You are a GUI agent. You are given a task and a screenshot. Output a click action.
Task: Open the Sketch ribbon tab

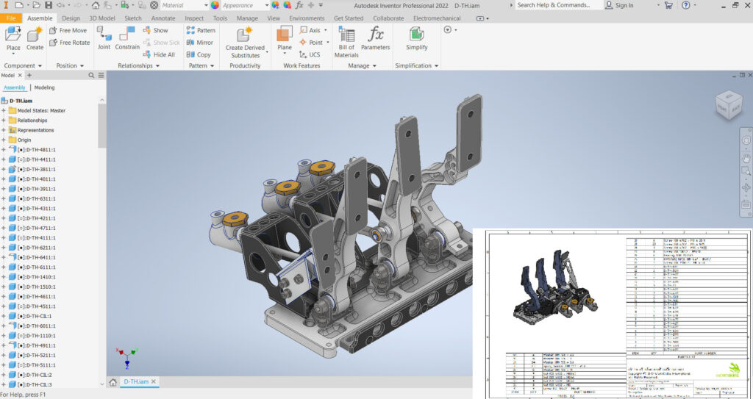point(133,18)
